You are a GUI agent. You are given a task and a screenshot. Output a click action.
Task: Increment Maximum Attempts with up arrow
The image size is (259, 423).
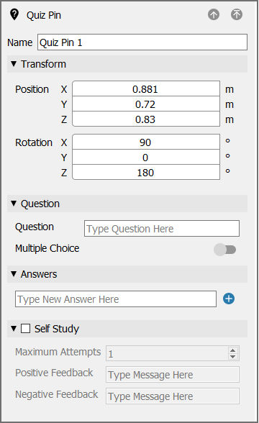pos(232,350)
